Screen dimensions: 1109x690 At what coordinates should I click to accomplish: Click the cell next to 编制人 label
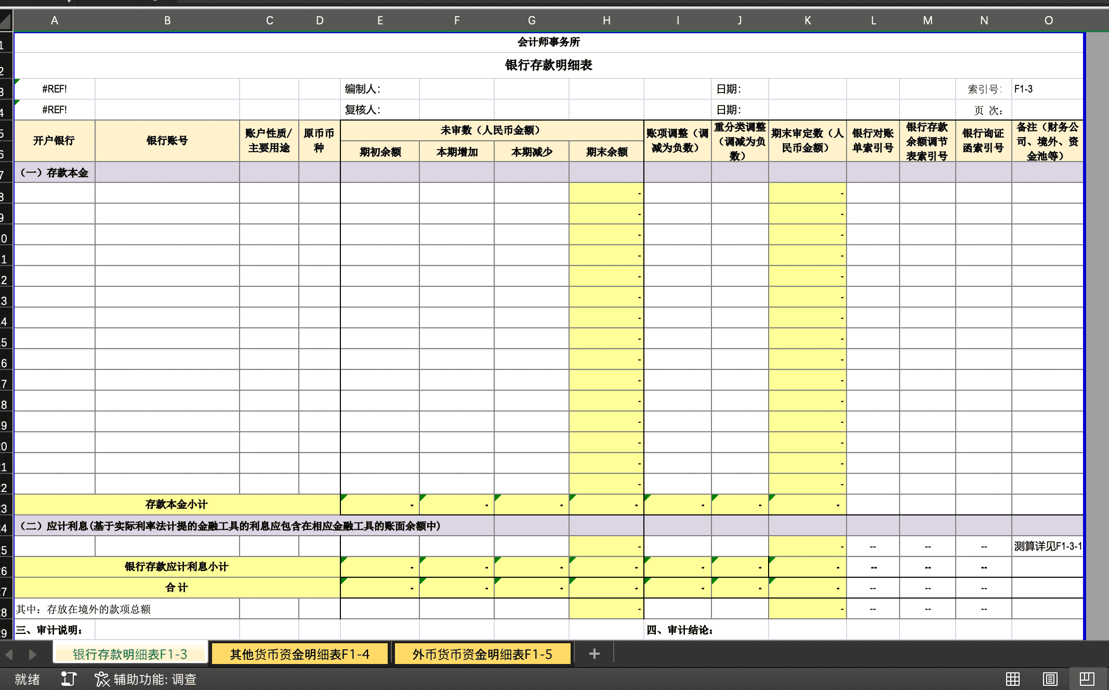(456, 89)
